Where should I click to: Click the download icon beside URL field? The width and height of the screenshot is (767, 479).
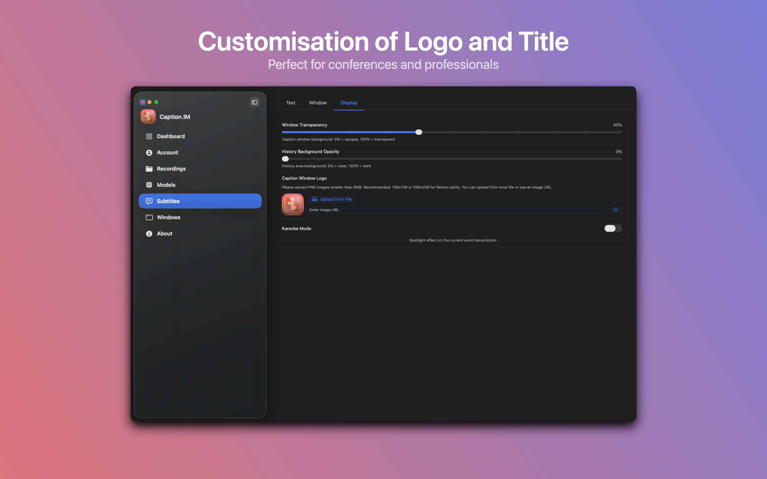click(x=615, y=210)
